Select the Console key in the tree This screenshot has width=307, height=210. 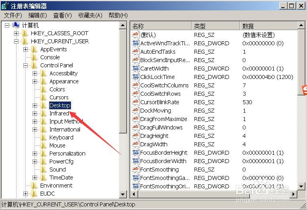coord(50,57)
